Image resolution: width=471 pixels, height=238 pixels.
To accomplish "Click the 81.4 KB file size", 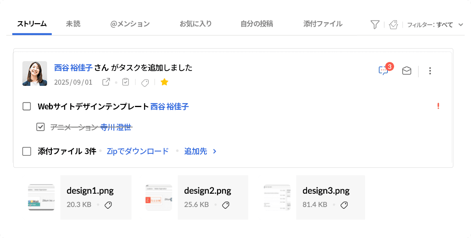I will (315, 205).
